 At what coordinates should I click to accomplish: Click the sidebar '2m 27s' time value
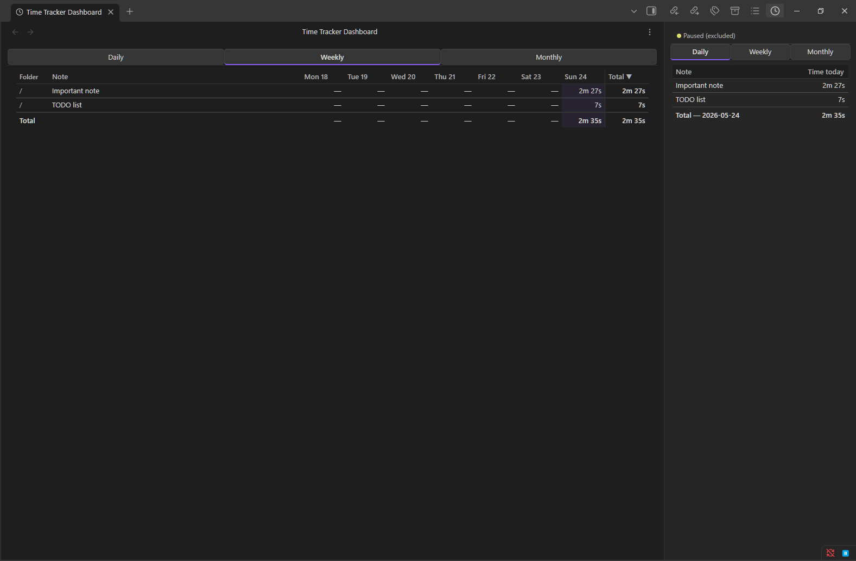(833, 86)
